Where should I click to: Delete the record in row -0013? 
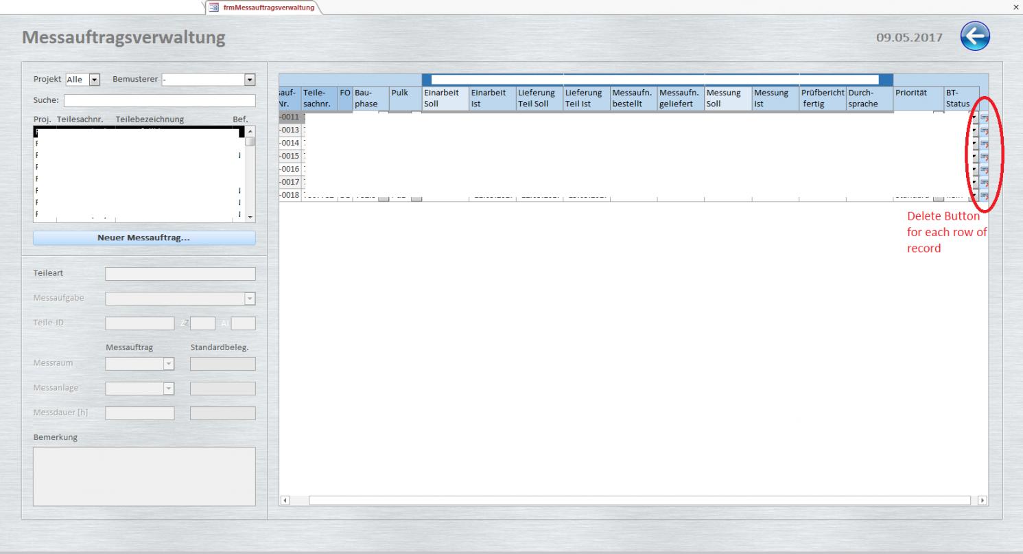[984, 130]
